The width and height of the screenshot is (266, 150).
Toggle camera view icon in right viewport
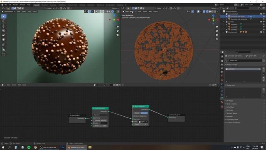click(x=217, y=35)
